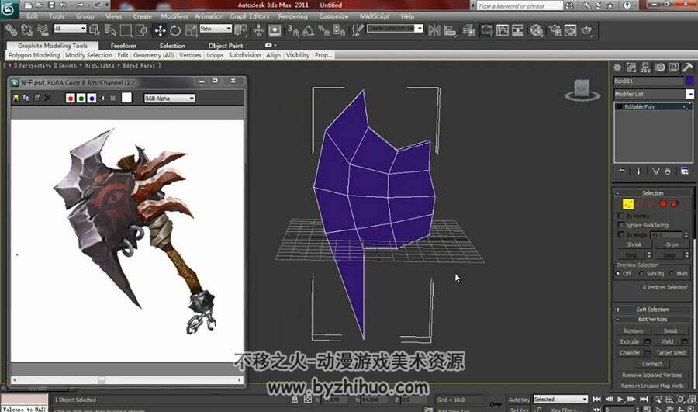Open the Modifiers menu
This screenshot has width=698, height=412.
(x=174, y=16)
